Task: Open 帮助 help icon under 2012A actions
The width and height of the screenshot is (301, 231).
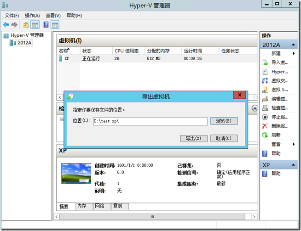Action: pos(265,153)
